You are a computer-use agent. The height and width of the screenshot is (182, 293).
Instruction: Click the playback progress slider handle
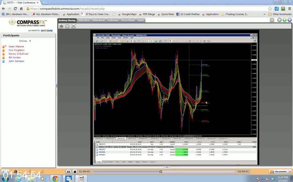point(161,171)
